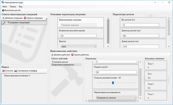Click the red cross icon of Удалить операцию
The height and width of the screenshot is (105, 173).
pos(25,18)
